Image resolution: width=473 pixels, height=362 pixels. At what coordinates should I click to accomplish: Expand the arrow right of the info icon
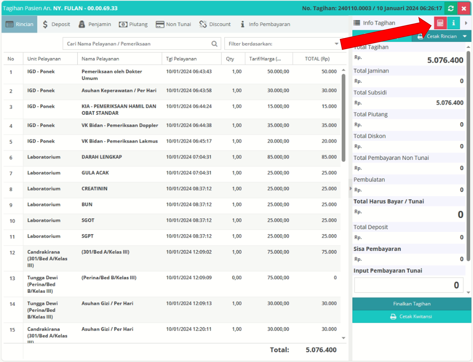click(x=466, y=23)
